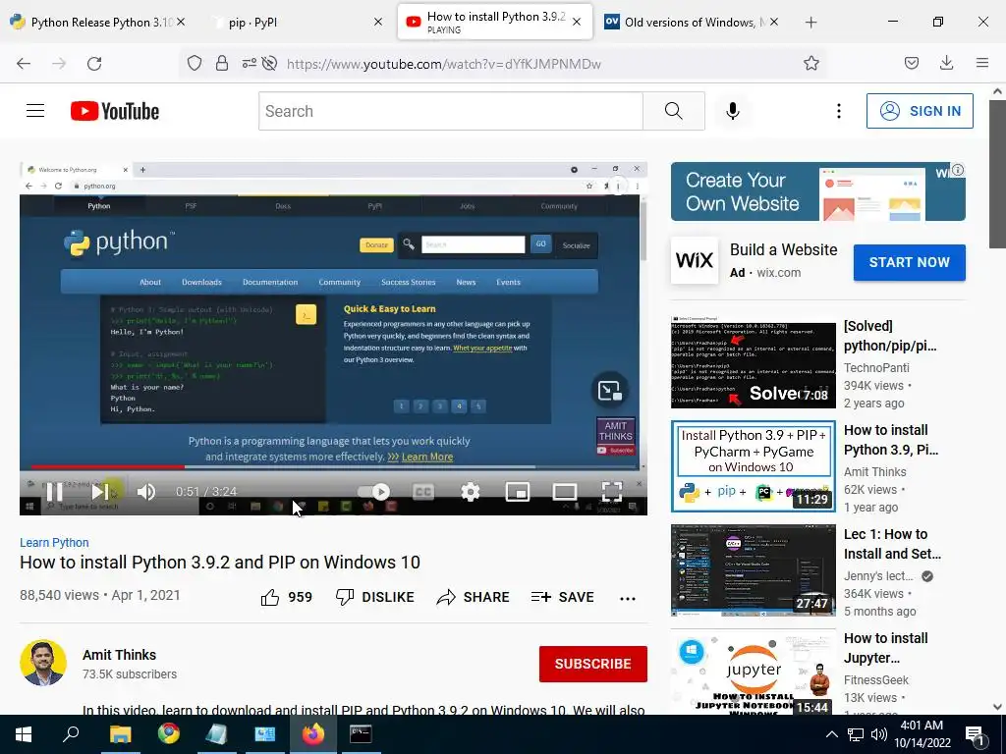Open File Explorer from taskbar
The image size is (1006, 754).
[x=120, y=734]
